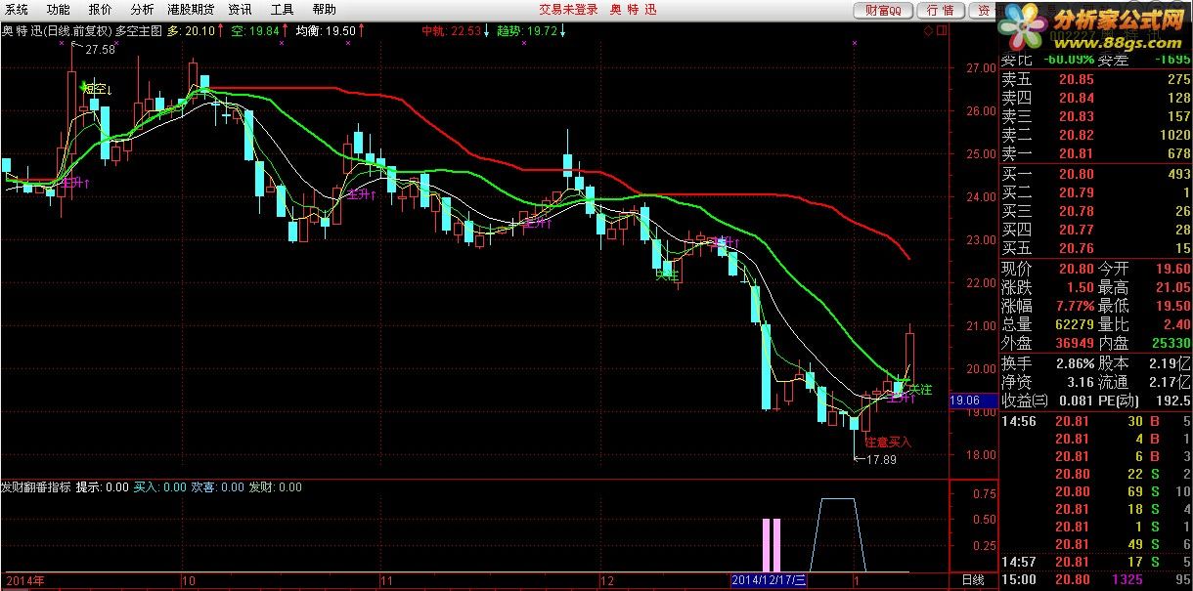Open the 报价 menu
The width and height of the screenshot is (1193, 591).
click(101, 10)
